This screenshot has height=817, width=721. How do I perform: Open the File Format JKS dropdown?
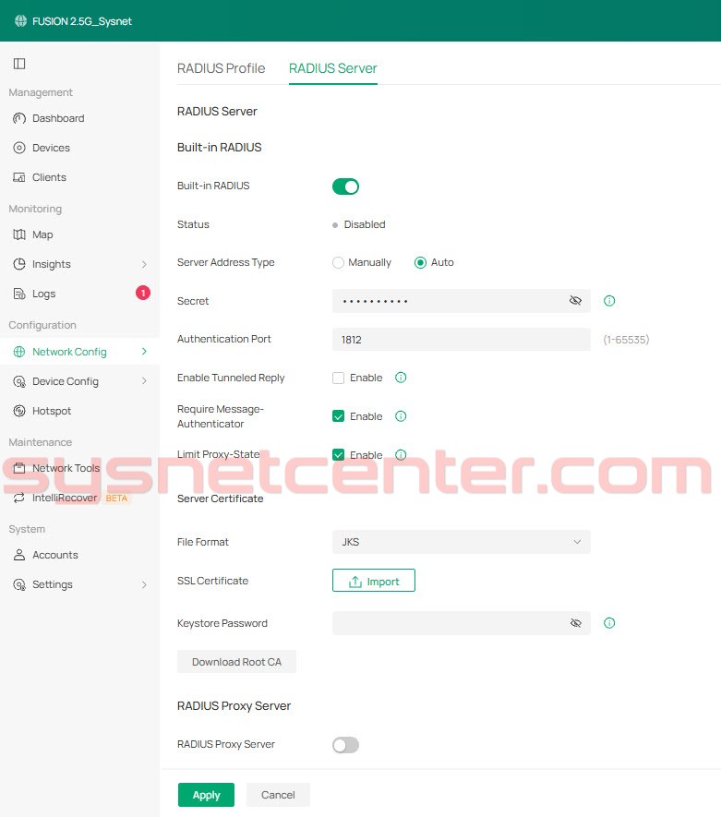pyautogui.click(x=461, y=542)
